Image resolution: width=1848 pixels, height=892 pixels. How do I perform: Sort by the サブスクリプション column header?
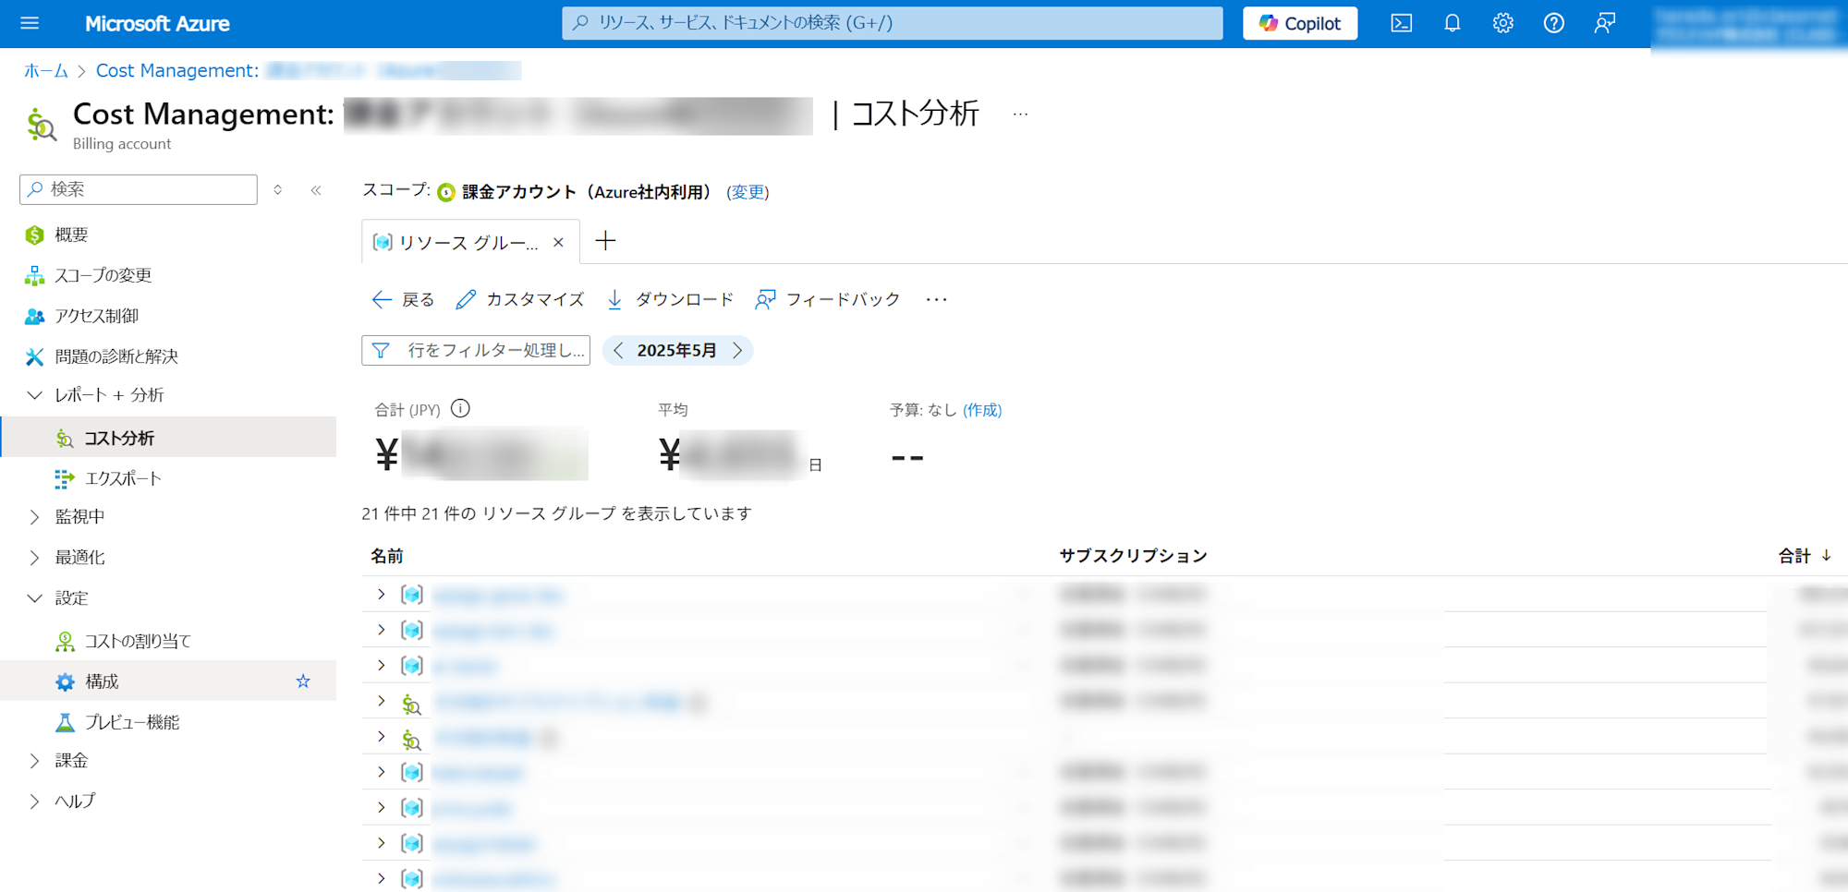[1133, 556]
